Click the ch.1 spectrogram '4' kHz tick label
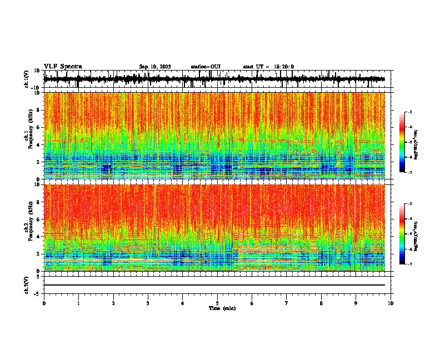Screen dimensions: 440x340 [38, 145]
